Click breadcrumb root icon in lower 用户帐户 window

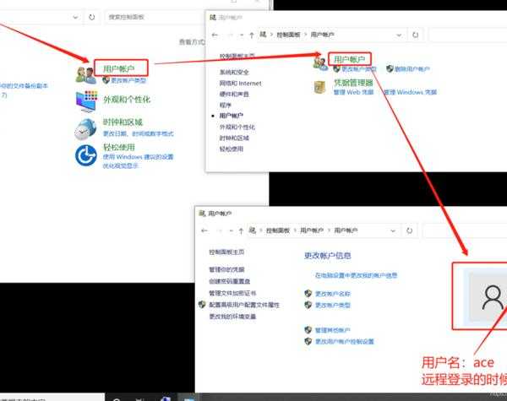point(252,230)
